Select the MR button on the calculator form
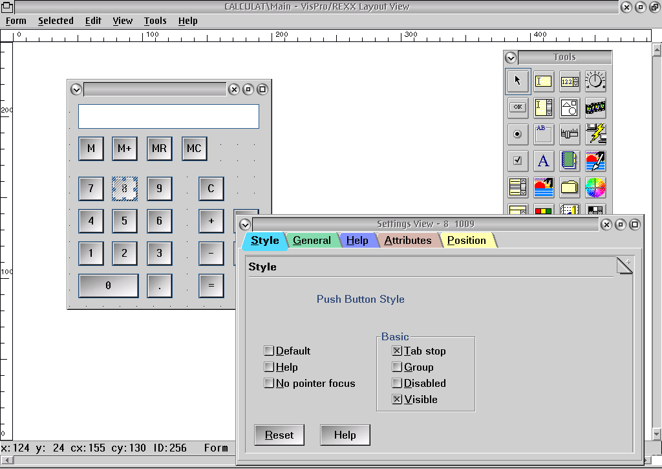Viewport: 662px width, 469px height. click(160, 149)
